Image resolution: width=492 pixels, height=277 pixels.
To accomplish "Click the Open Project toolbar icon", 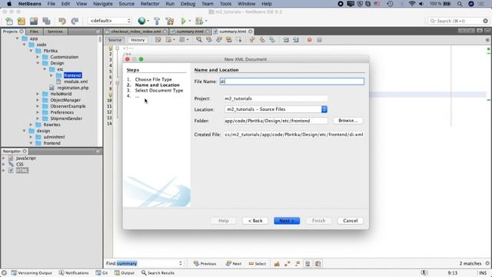I will pyautogui.click(x=34, y=21).
